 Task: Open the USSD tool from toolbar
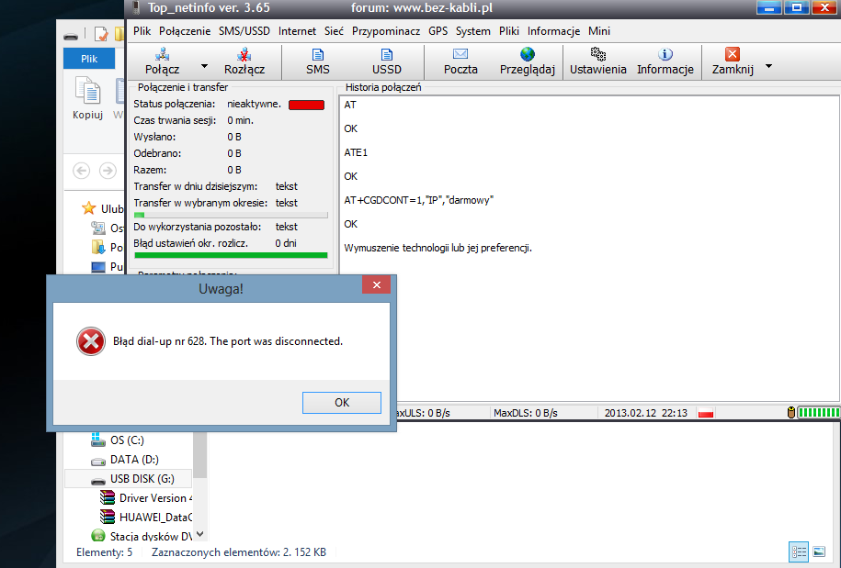tap(386, 55)
